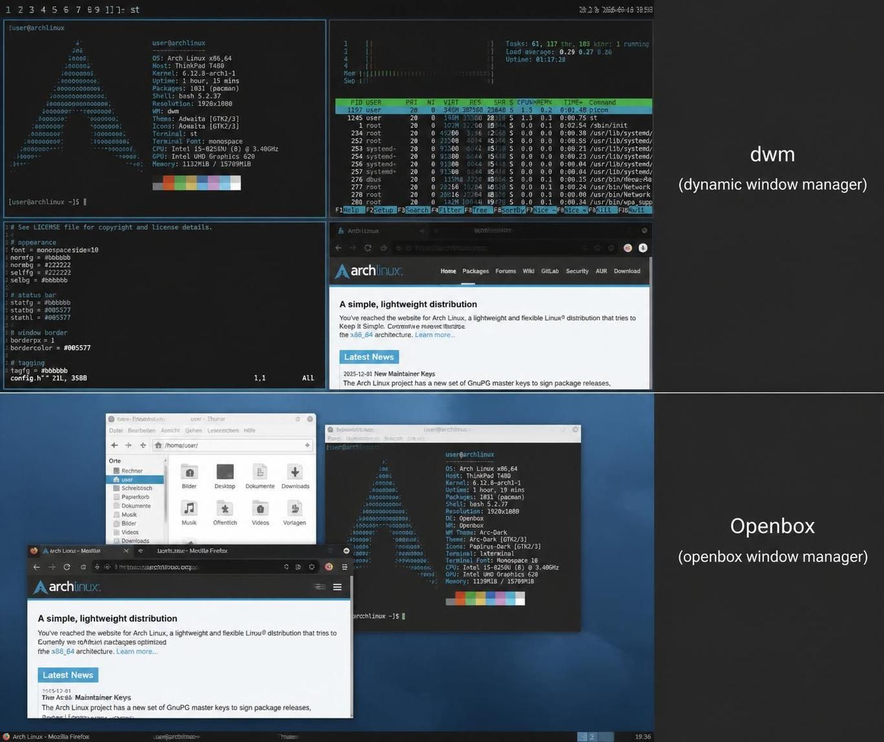Screen dimensions: 884x742
Task: Open the Ansicht menu in Thunar
Action: [170, 431]
